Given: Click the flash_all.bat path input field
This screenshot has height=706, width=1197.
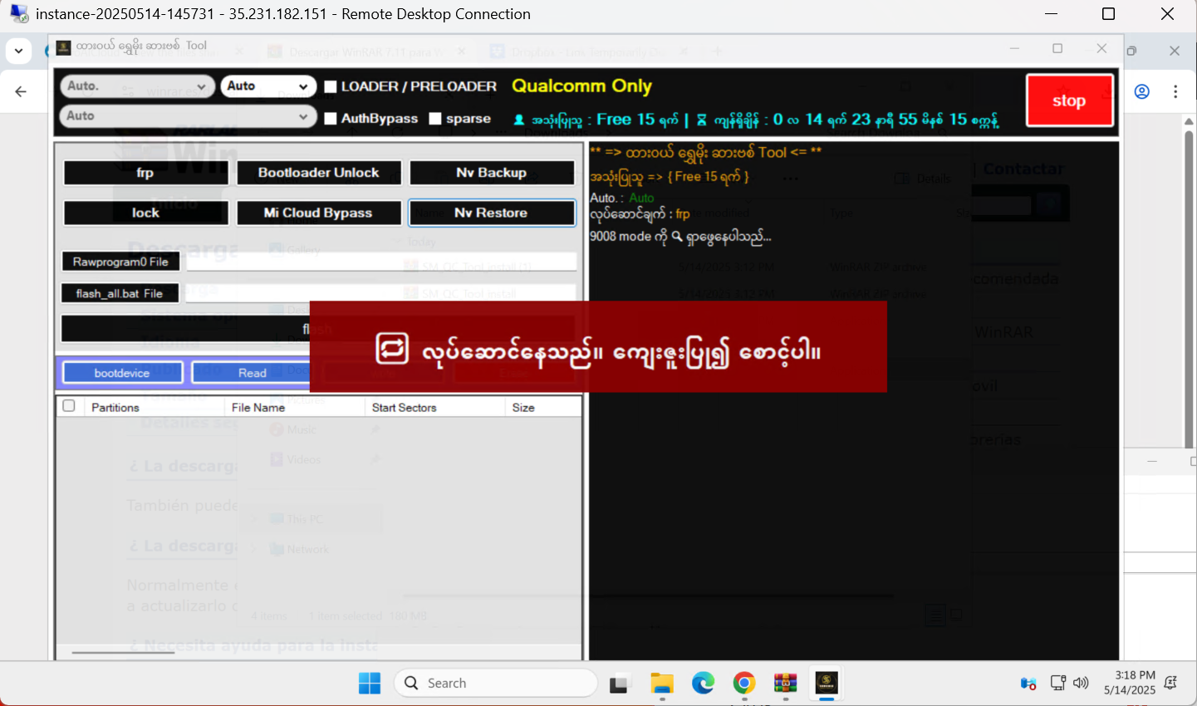Looking at the screenshot, I should pos(381,293).
